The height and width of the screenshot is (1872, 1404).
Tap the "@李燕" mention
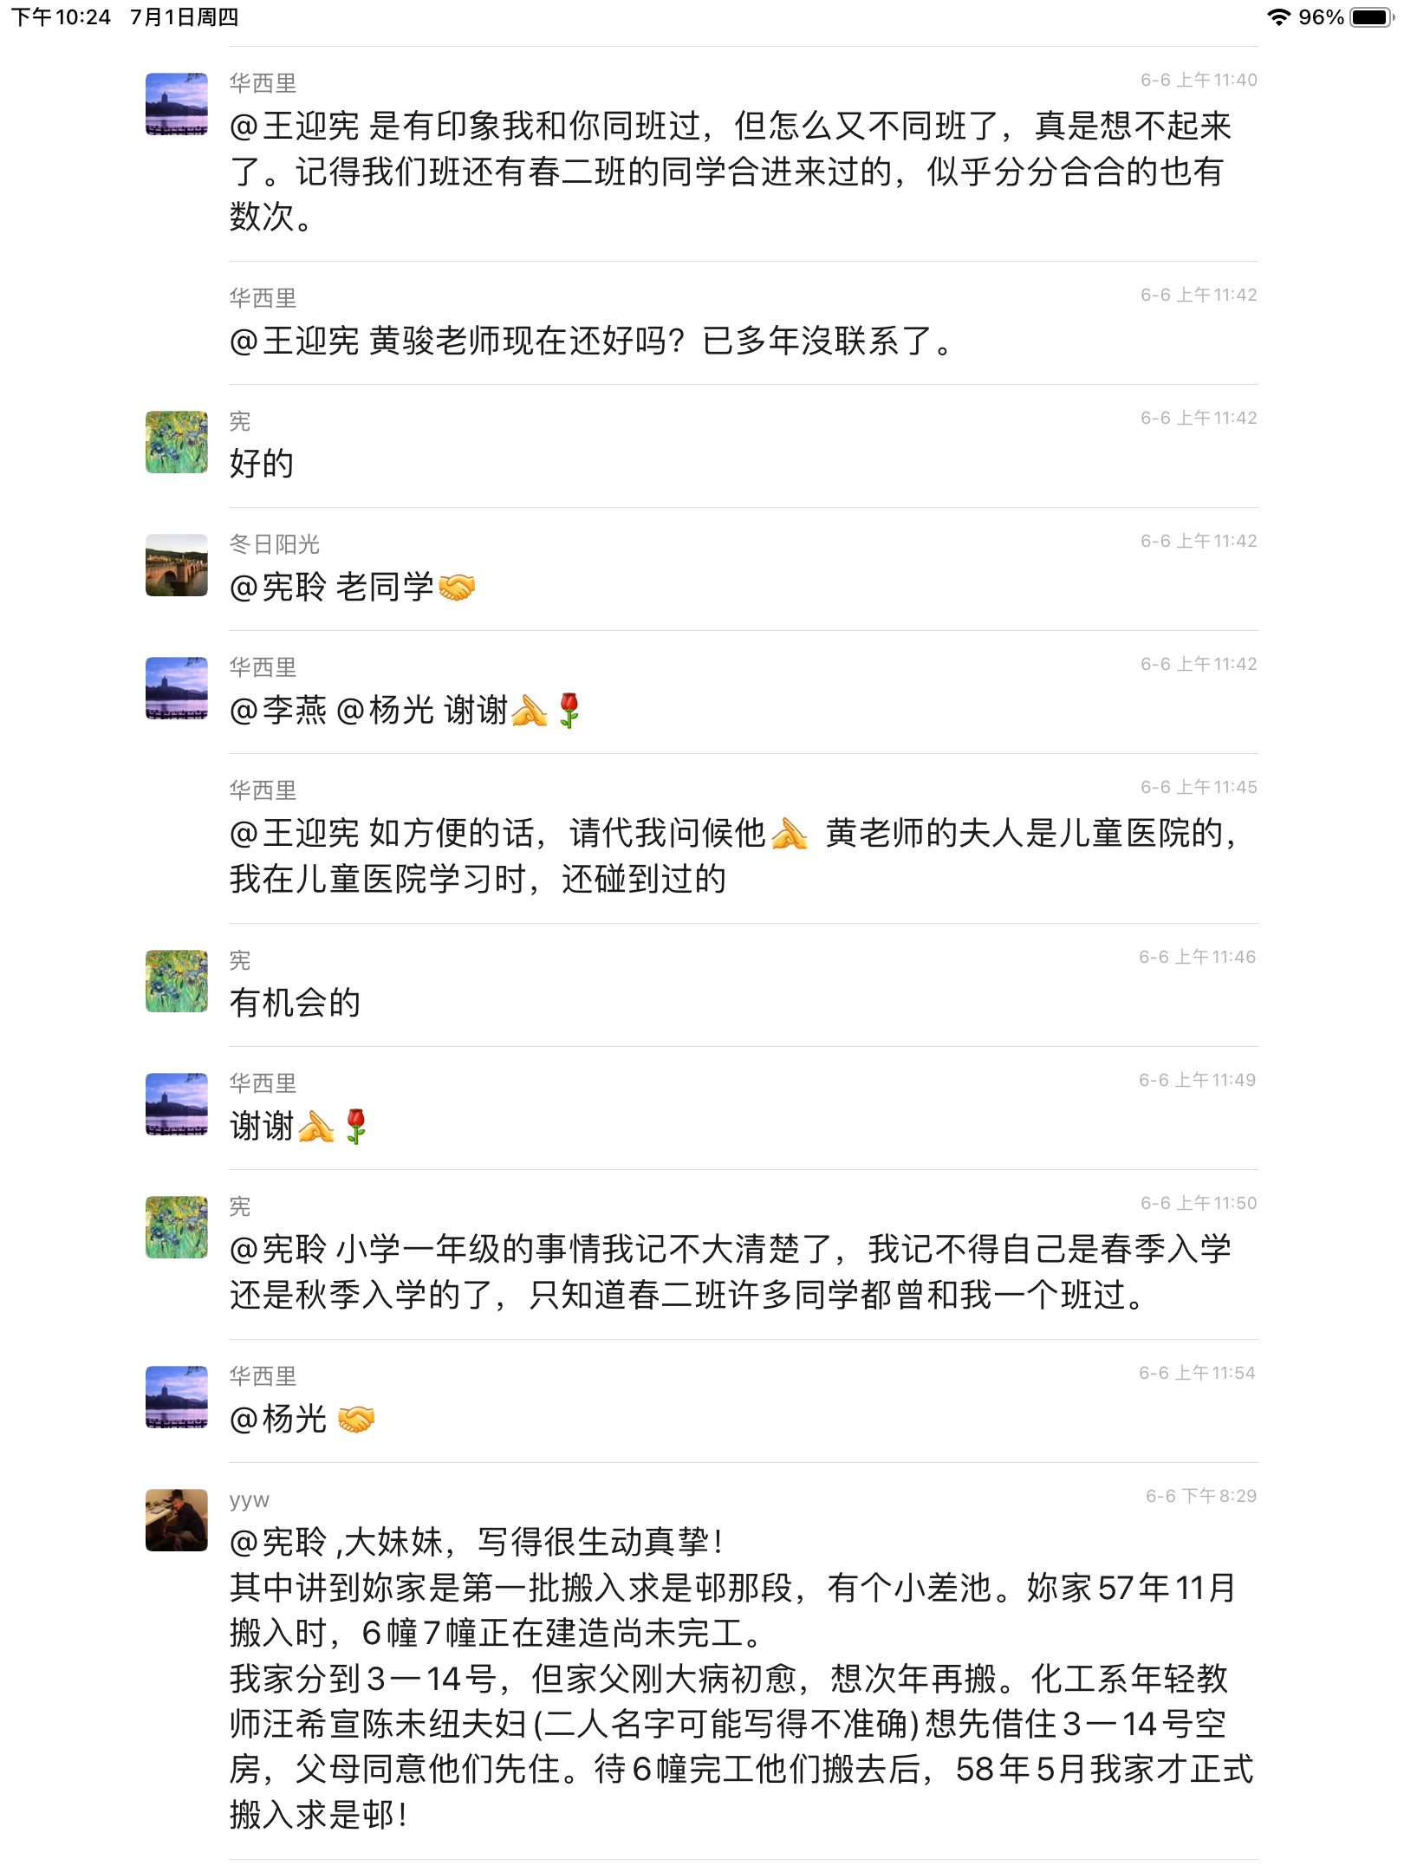click(278, 711)
